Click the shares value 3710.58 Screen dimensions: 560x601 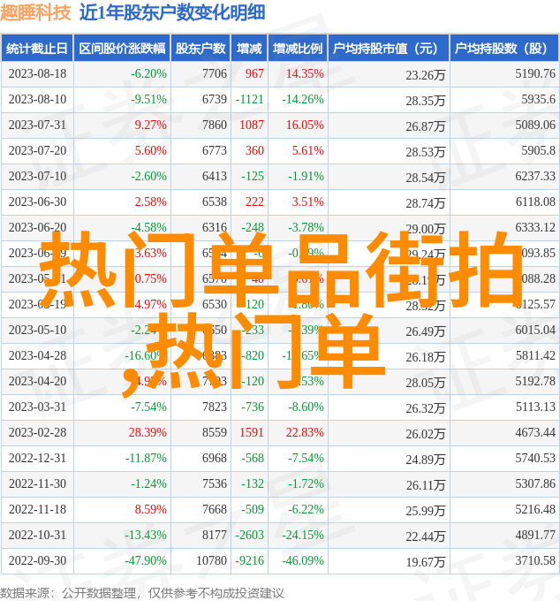coord(535,561)
